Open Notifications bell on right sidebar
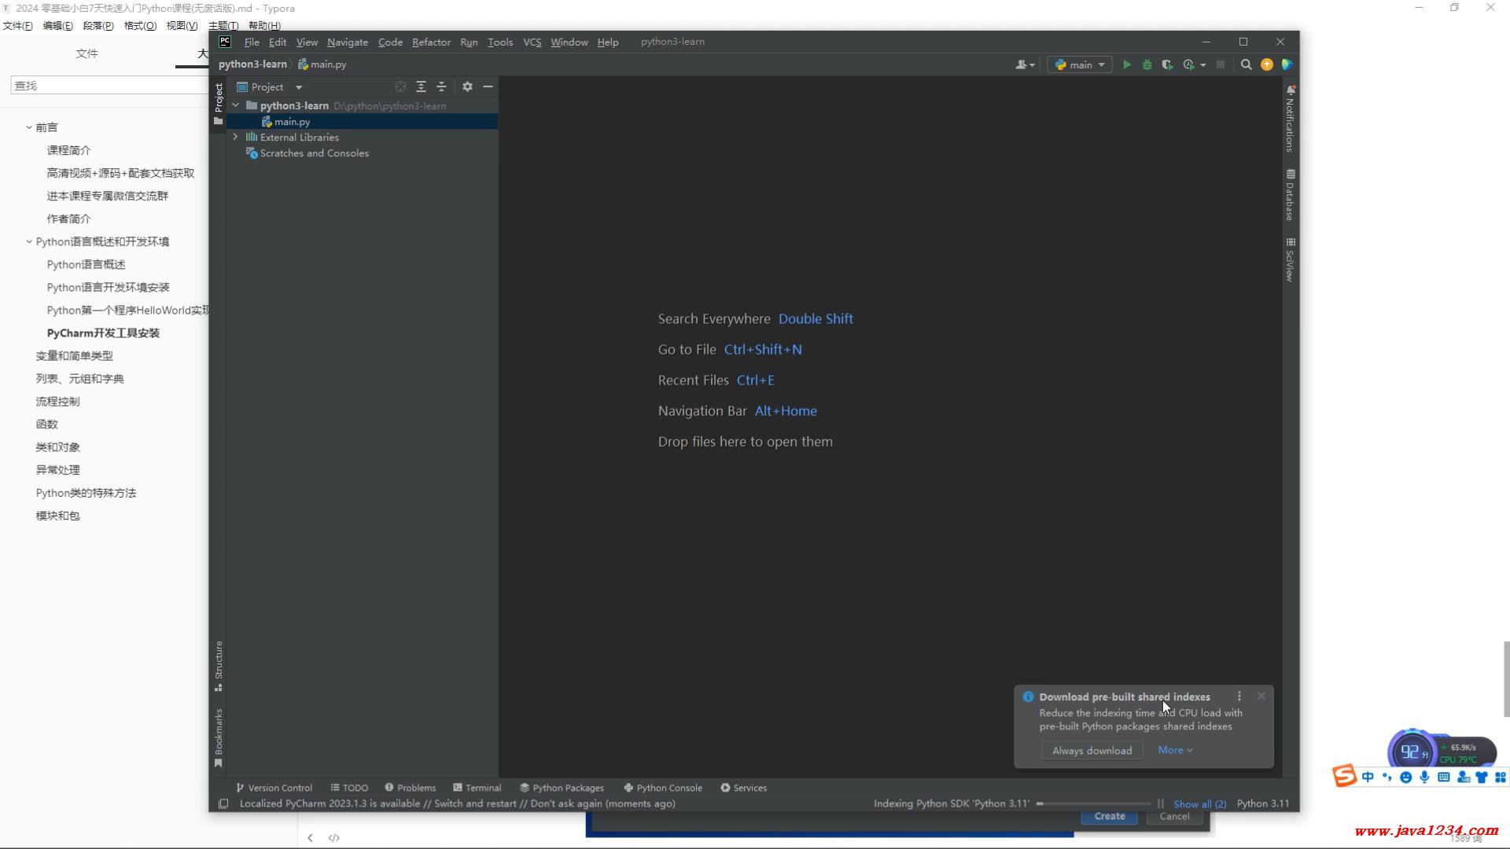Screen dimensions: 1510x849 click(x=1291, y=118)
